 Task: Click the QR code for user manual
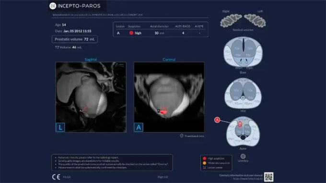268,177
